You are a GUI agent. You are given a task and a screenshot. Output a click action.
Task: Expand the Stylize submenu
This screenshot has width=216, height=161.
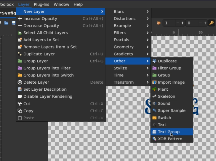point(128,68)
